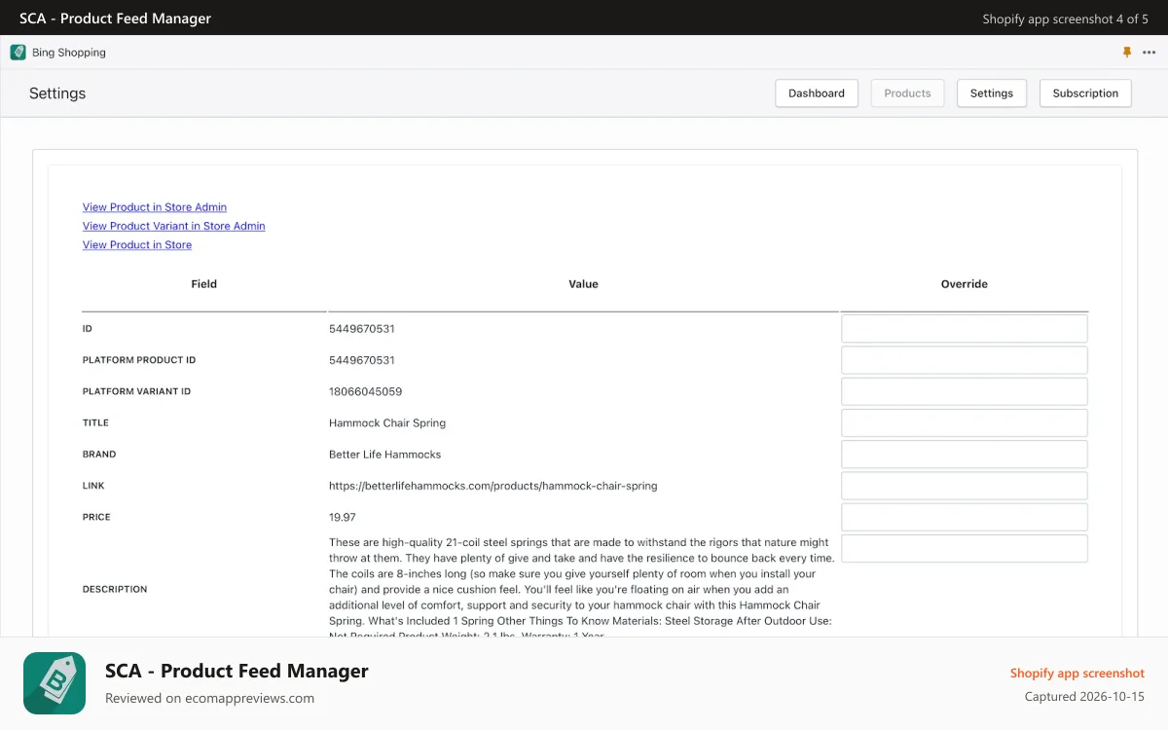Click the Settings page heading
The image size is (1168, 730).
[x=57, y=93]
